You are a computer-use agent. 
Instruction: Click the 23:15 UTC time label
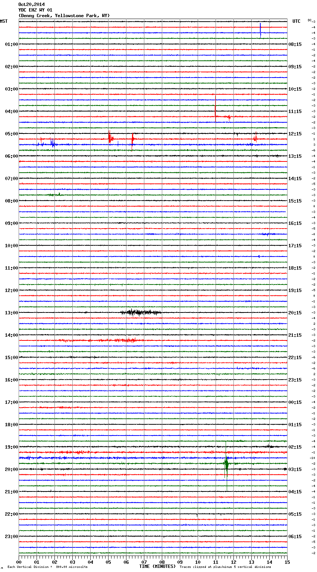(295, 380)
